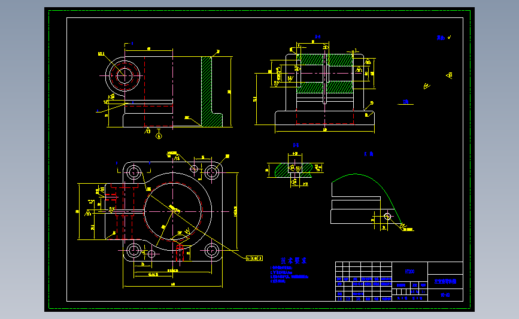Viewport: 519px width, 319px height.
Task: Select the top-left mounting hole in plan view
Action: tap(133, 172)
